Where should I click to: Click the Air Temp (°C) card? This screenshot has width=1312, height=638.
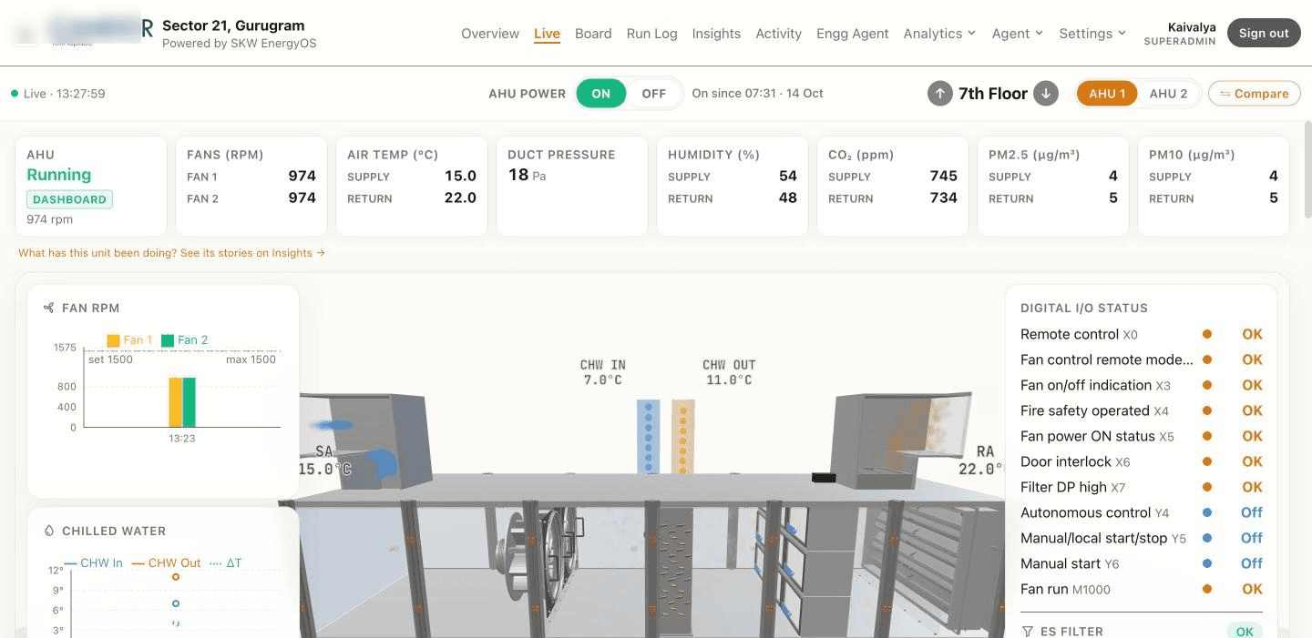[x=412, y=186]
